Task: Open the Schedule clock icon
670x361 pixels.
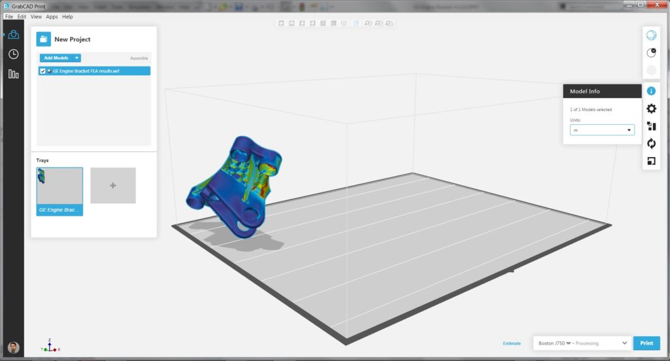Action: click(x=13, y=54)
